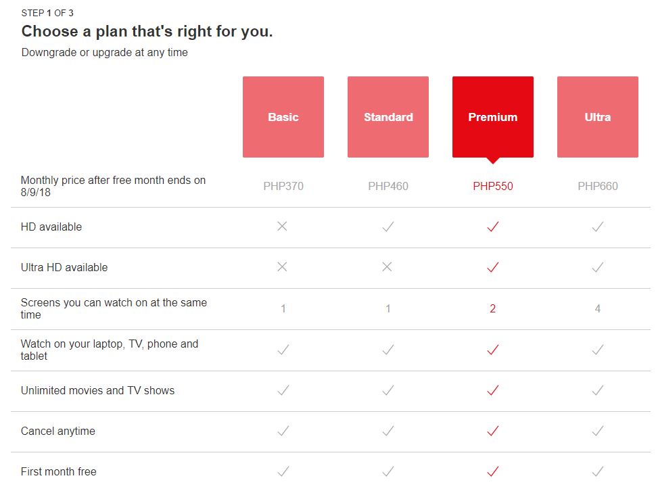Click the Basic plan Cancel anytime checkmark
Viewport: 656px width, 493px height.
(x=283, y=431)
